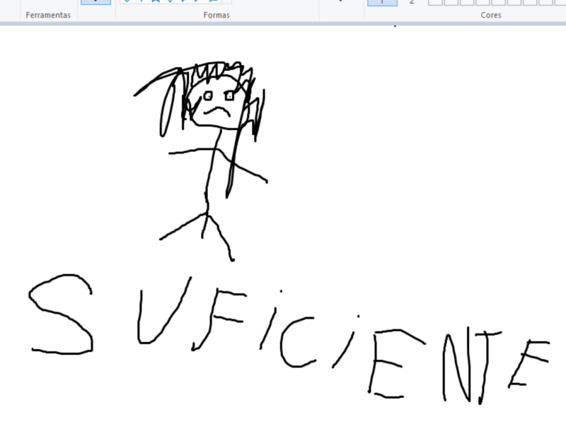
Task: Click the Ferramentas group label
Action: [x=48, y=14]
